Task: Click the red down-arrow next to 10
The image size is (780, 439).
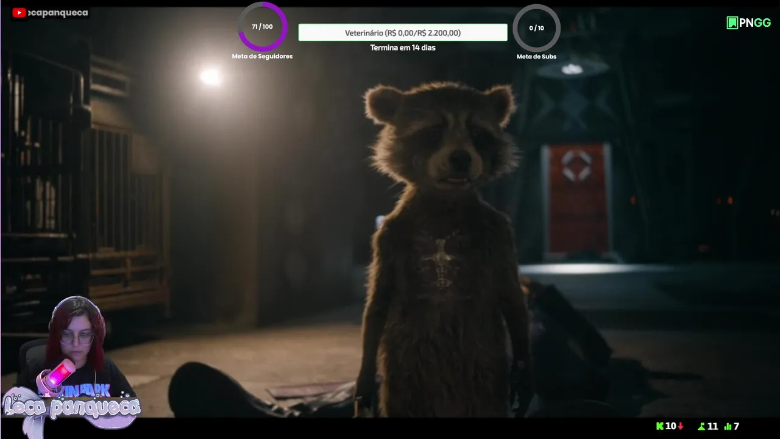Action: (x=680, y=426)
